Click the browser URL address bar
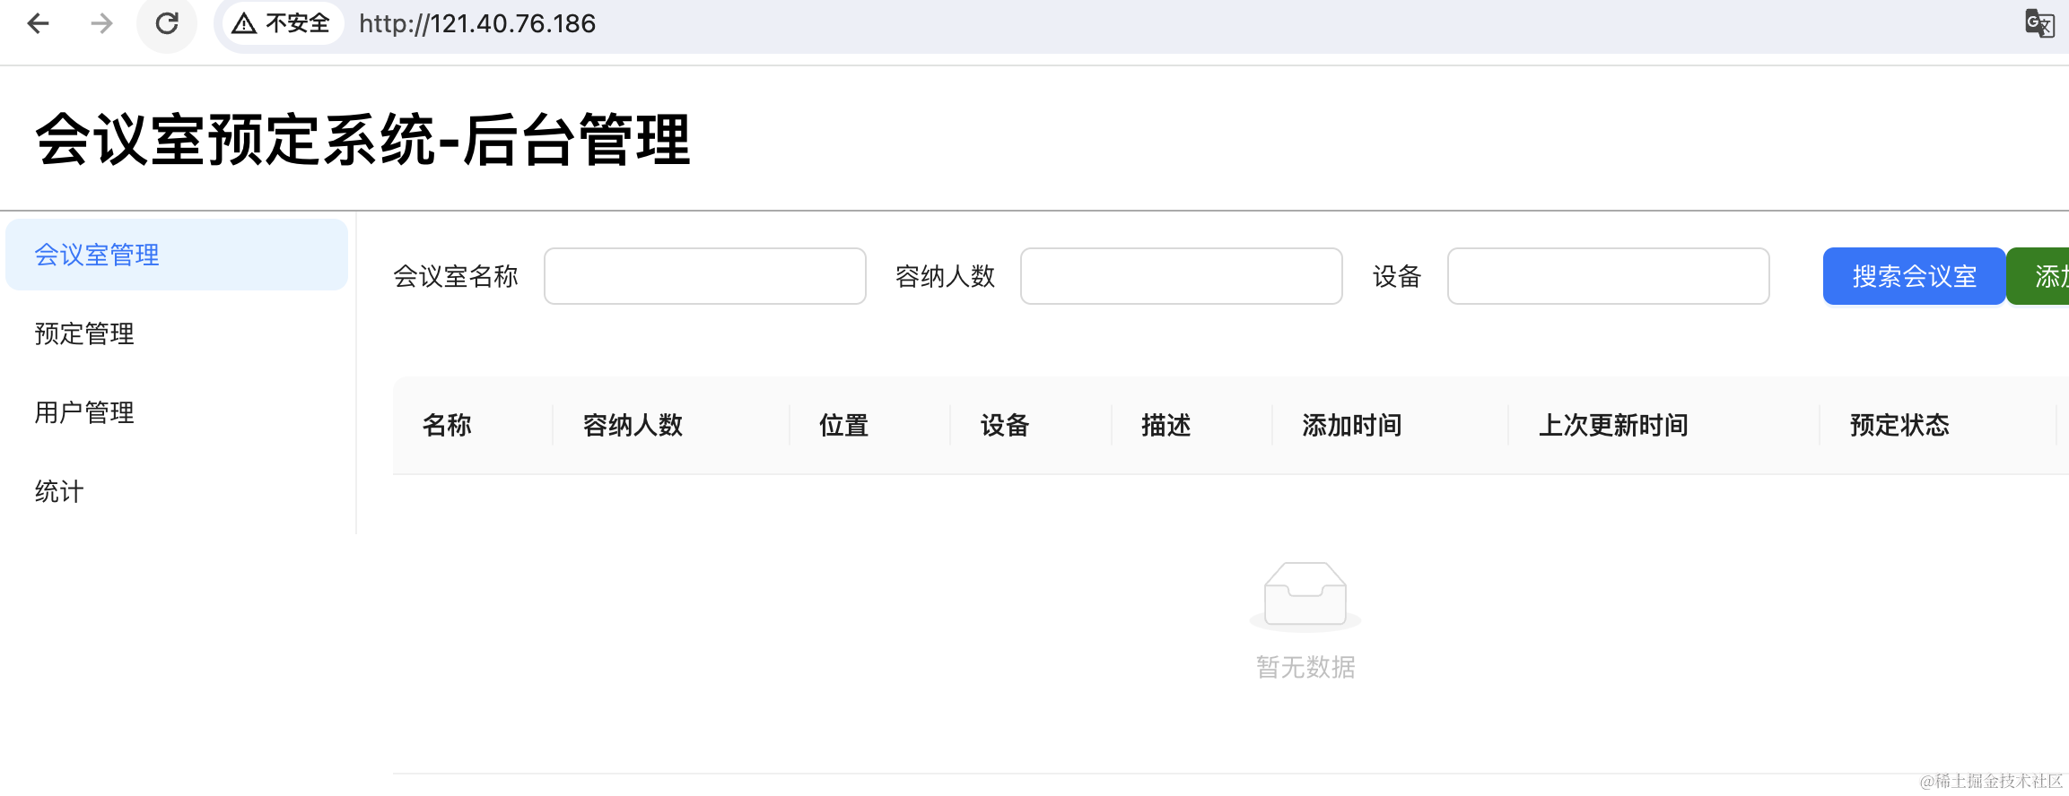 click(1077, 23)
